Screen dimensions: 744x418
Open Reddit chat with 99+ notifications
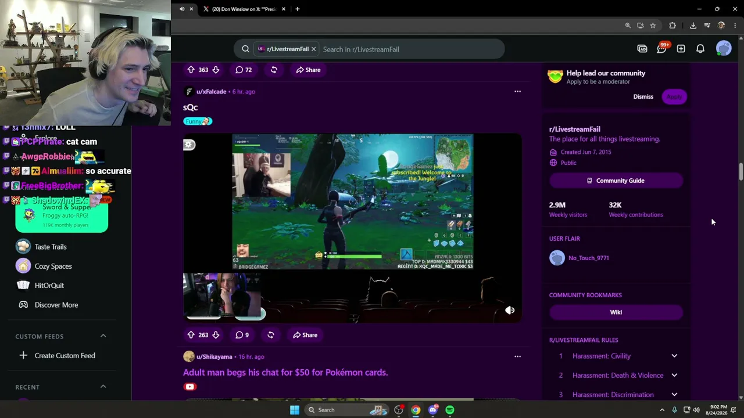coord(661,49)
